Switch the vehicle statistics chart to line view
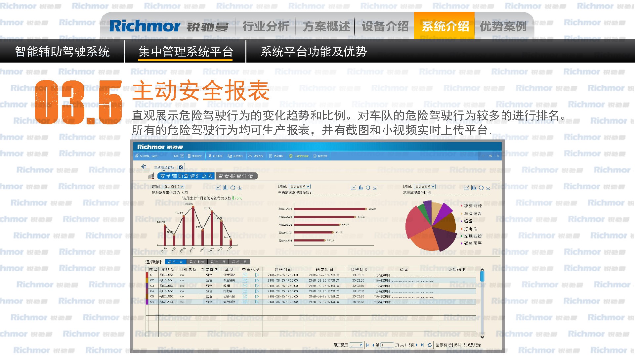This screenshot has height=357, width=635. (x=353, y=188)
